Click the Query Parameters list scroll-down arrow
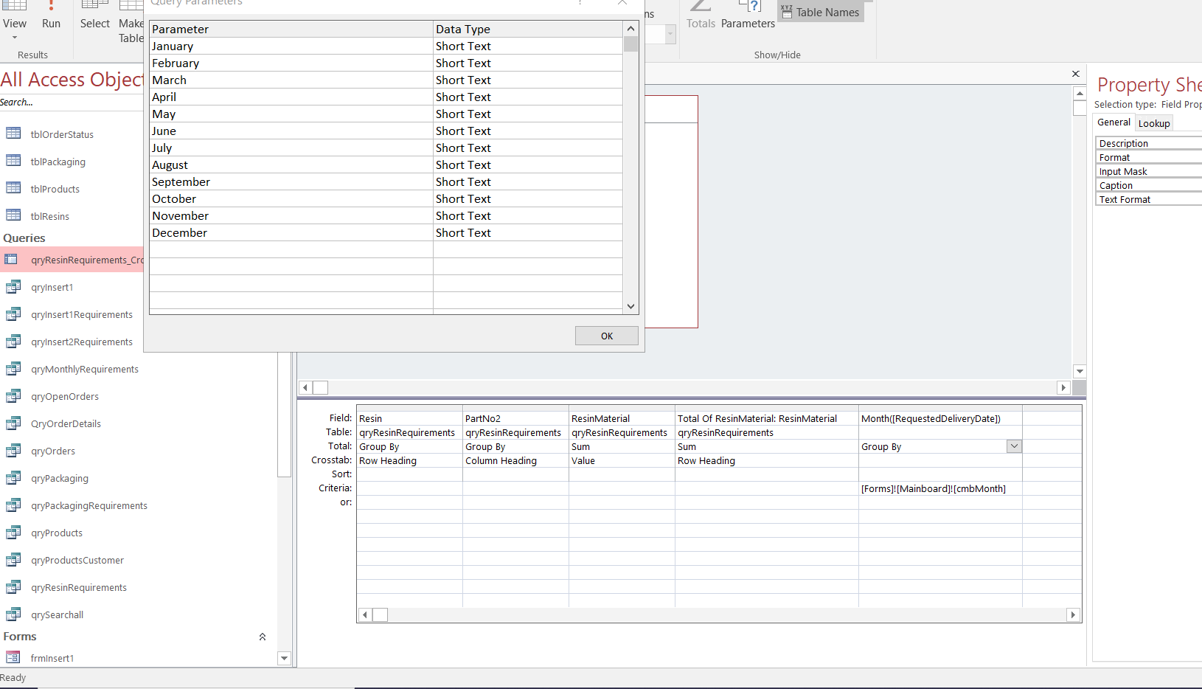Screen dimensions: 1202x689 630,306
